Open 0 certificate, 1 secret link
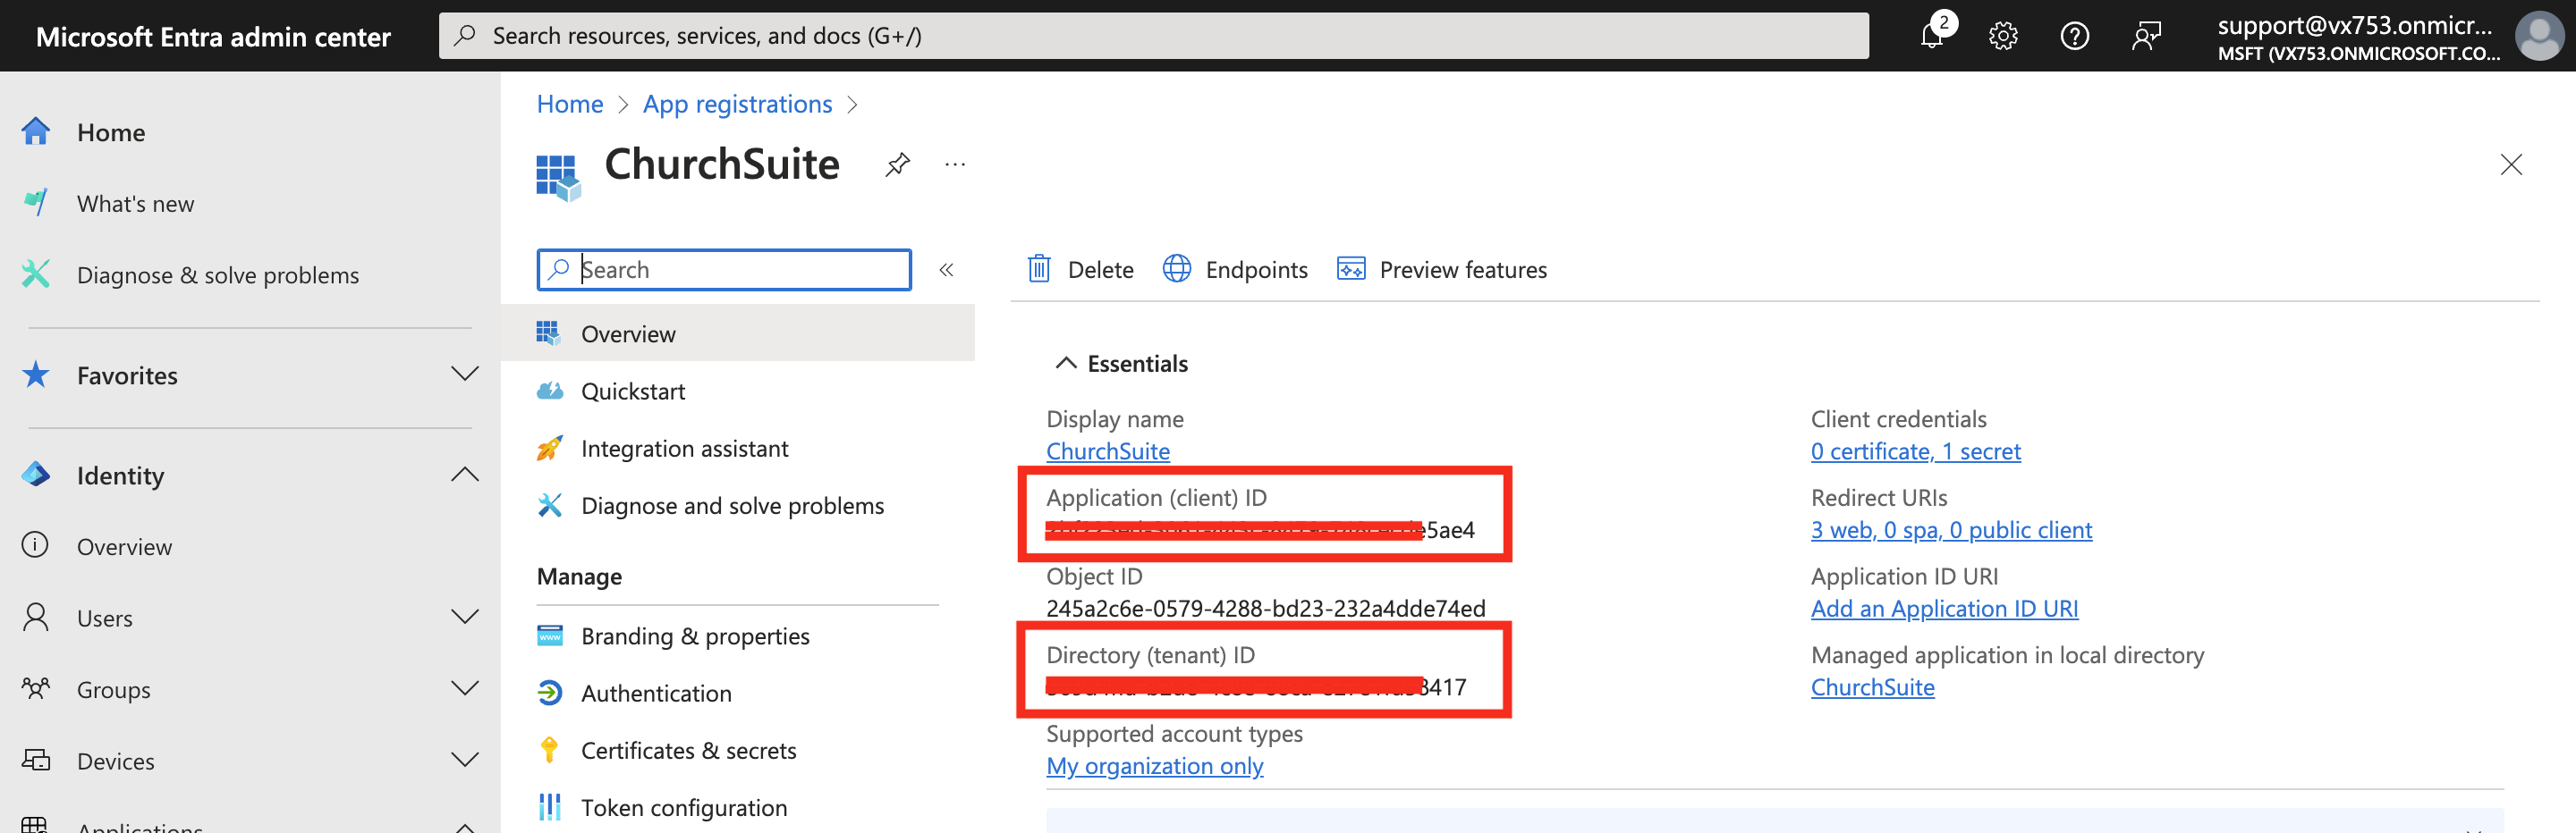Screen dimensions: 2576x833 [x=1915, y=450]
